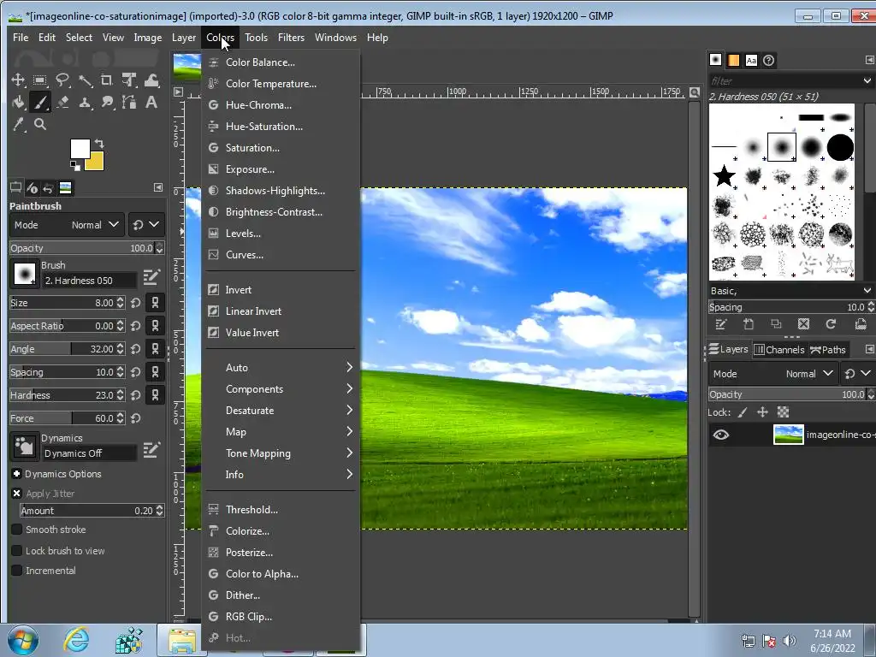The width and height of the screenshot is (876, 657).
Task: Collapse Apply Jitter section
Action: point(17,494)
